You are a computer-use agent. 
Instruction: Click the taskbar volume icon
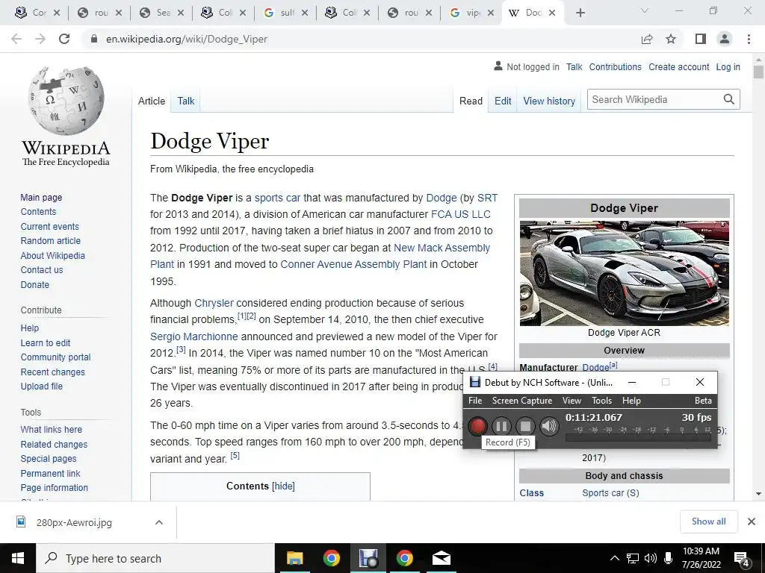651,558
